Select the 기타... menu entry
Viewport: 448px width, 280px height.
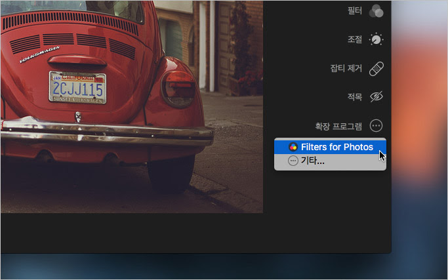[330, 161]
